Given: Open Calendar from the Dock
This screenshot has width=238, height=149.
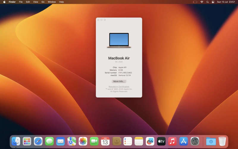Looking at the screenshot, I should [x=105, y=141].
